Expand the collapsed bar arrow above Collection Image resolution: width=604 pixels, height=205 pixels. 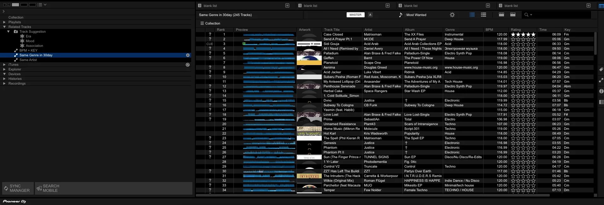pos(3,11)
